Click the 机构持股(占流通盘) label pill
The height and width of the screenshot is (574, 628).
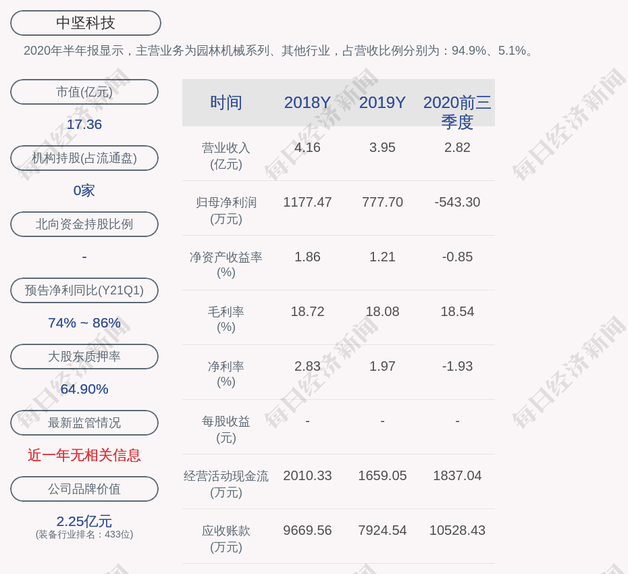click(x=84, y=158)
